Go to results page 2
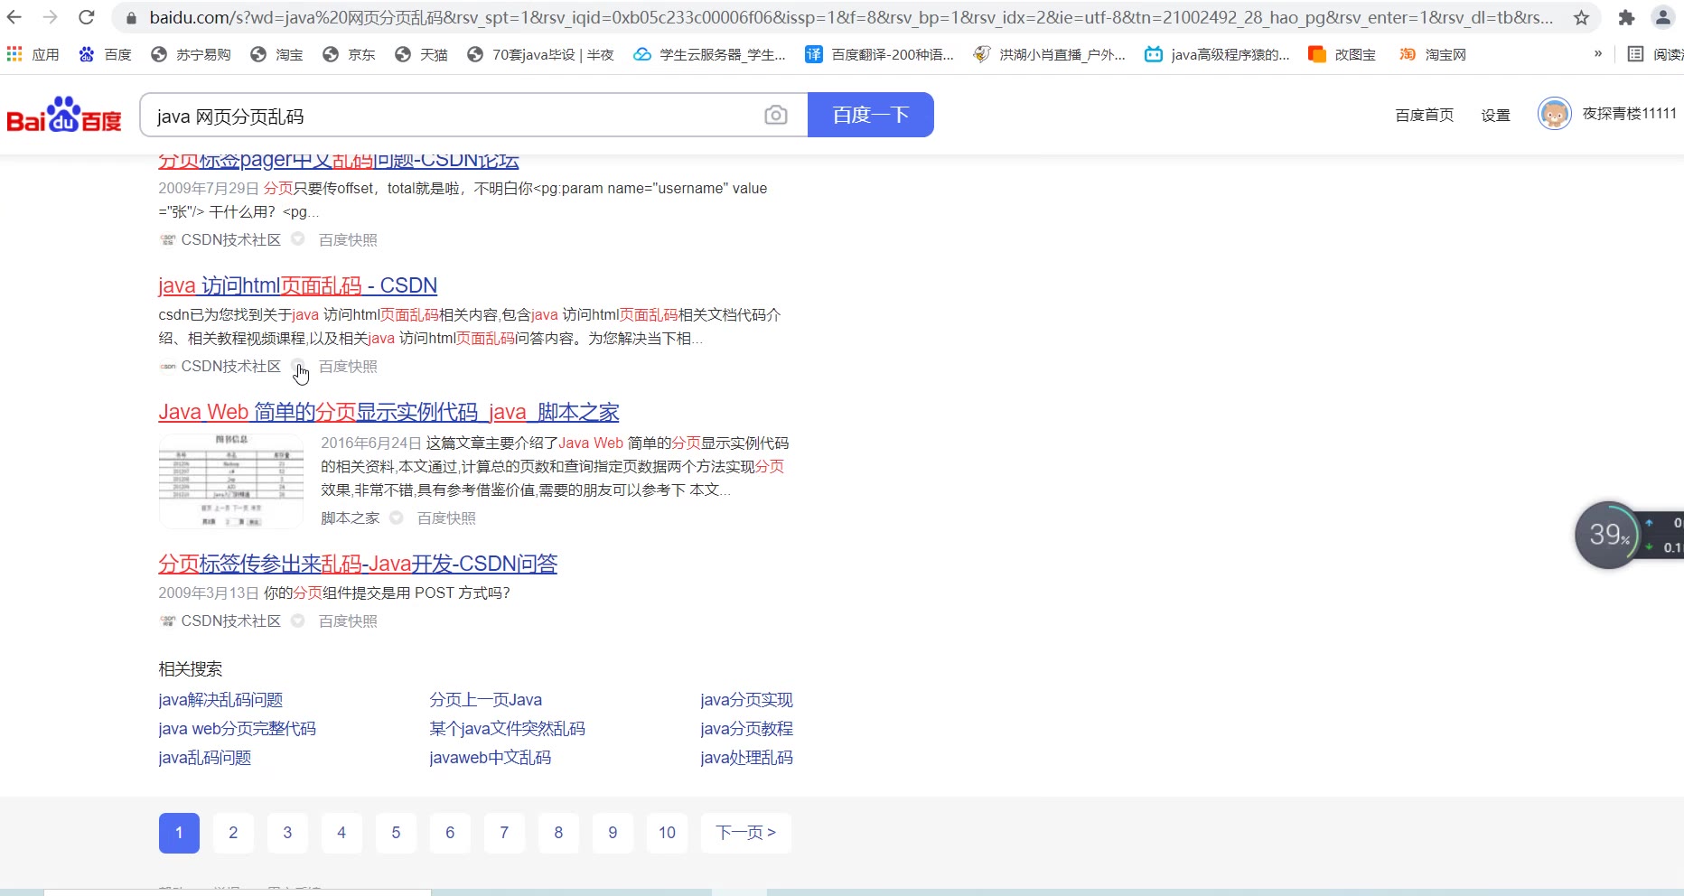Screen dimensions: 1684x896 [233, 833]
